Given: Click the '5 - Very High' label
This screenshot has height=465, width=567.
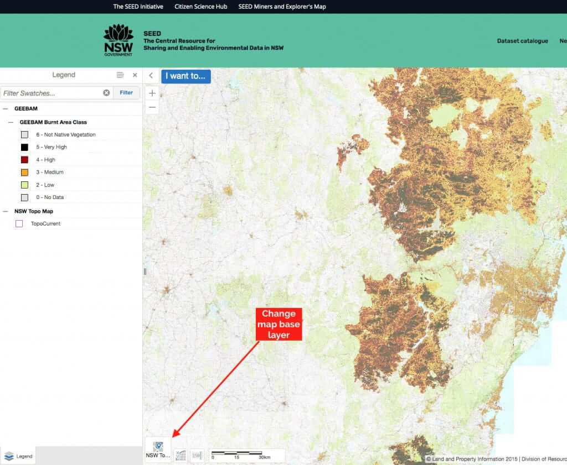Looking at the screenshot, I should 51,147.
